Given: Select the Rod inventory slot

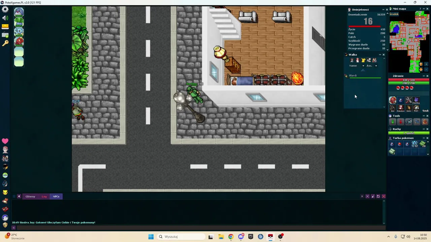Looking at the screenshot, I should click(393, 108).
